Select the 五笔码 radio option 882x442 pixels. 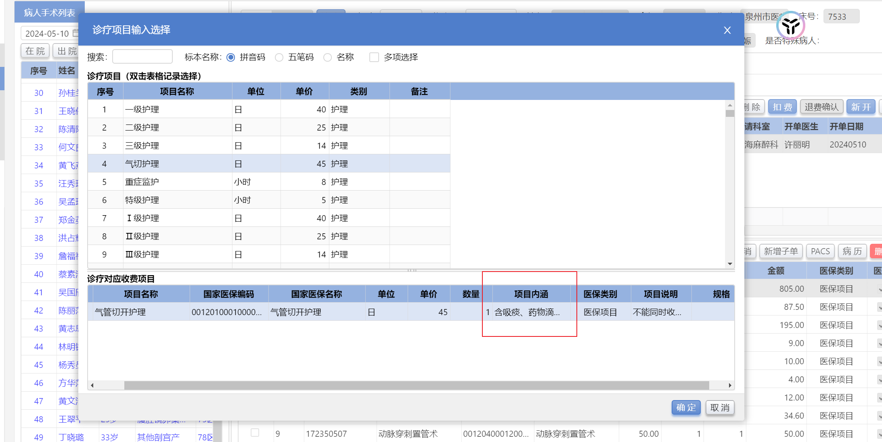[279, 57]
